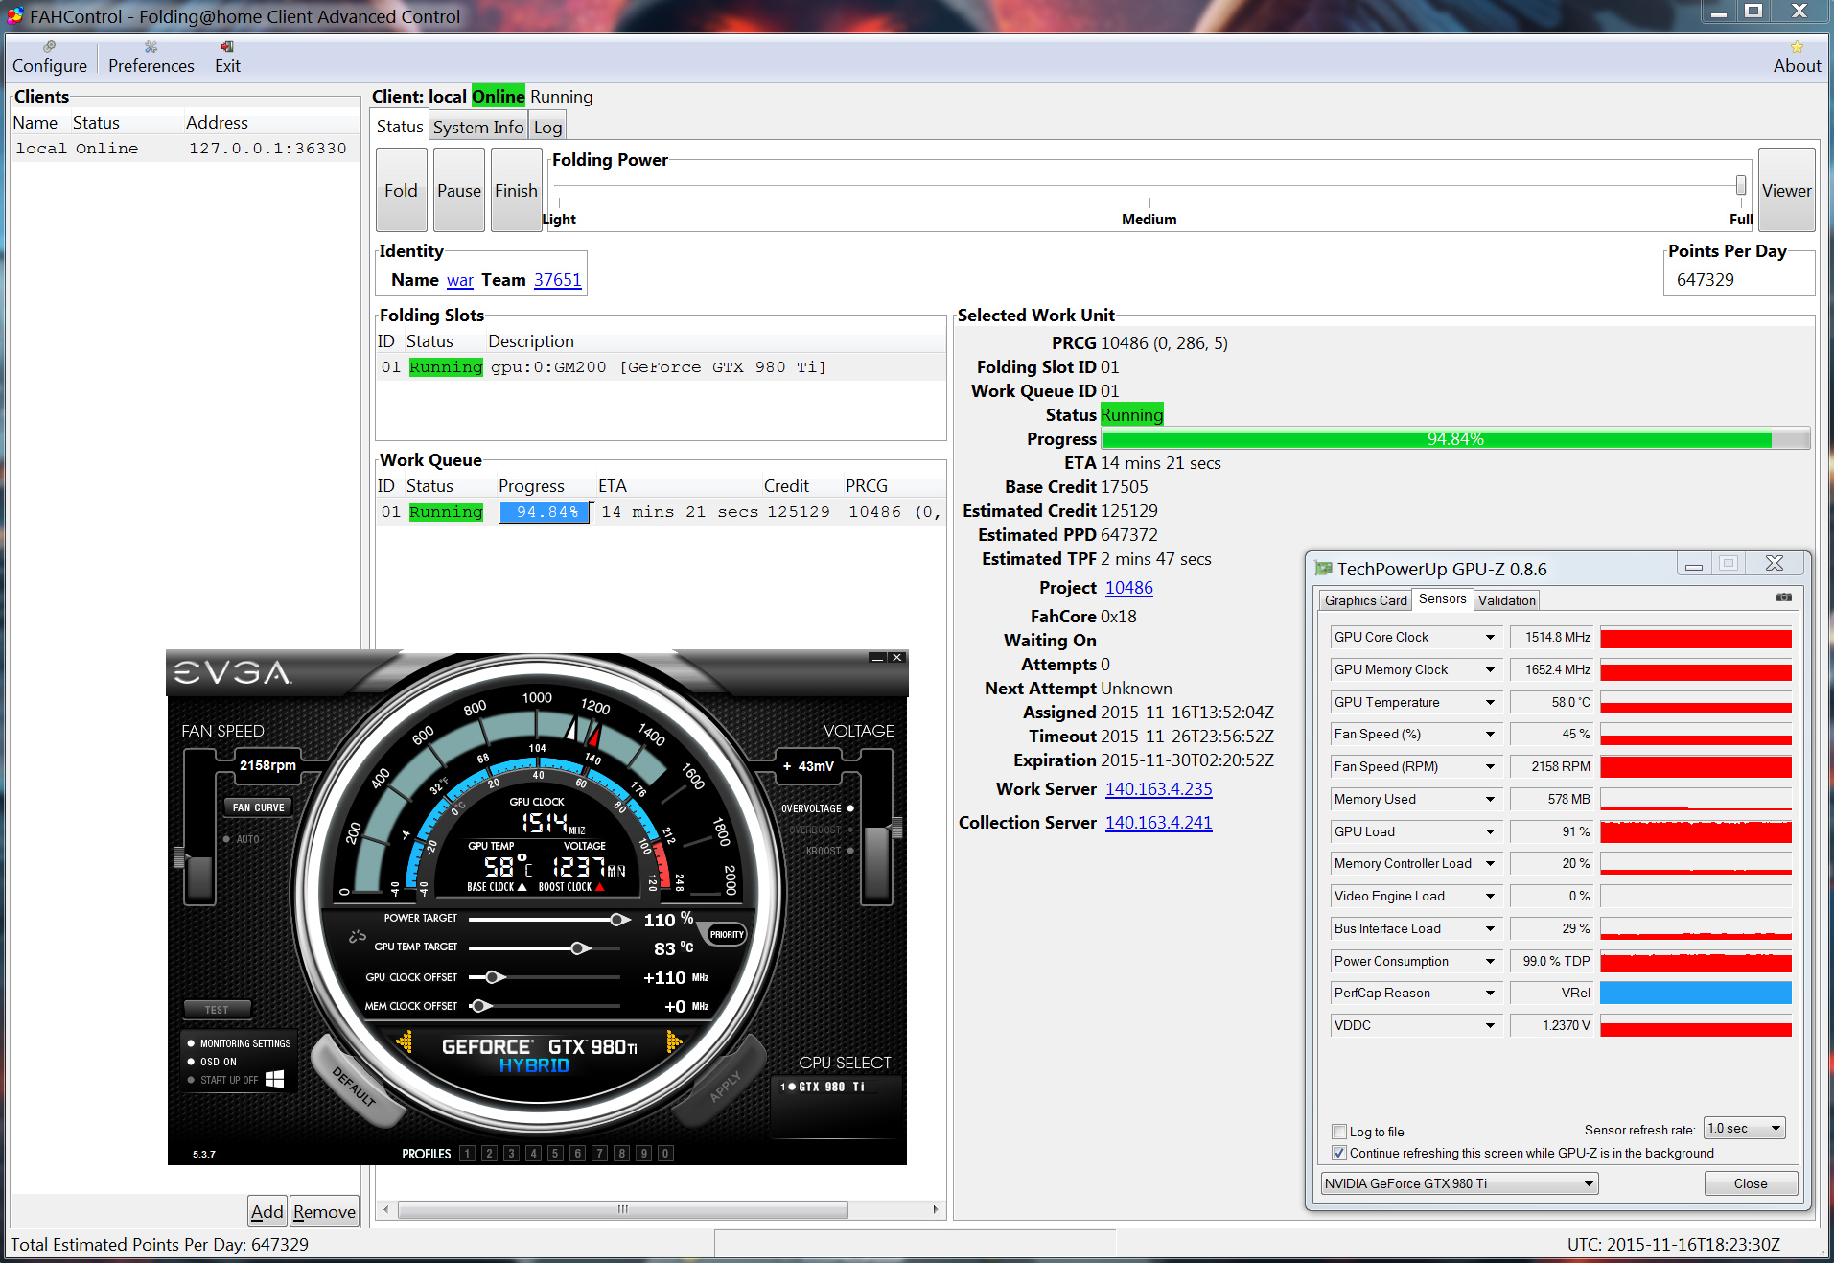
Task: Click the EVGA curve icon beside Power Target
Action: click(358, 936)
